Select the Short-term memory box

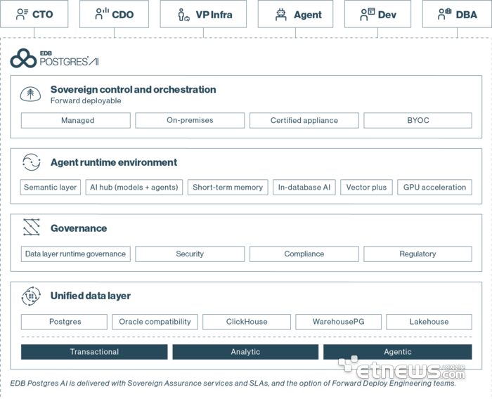228,188
